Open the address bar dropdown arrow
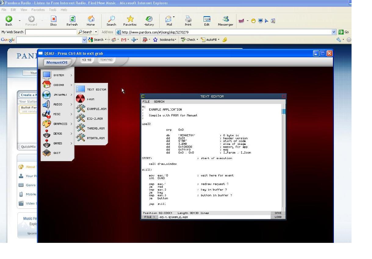The image size is (372, 259). 334,32
